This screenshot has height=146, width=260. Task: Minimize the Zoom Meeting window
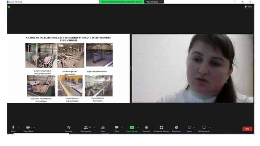point(235,2)
